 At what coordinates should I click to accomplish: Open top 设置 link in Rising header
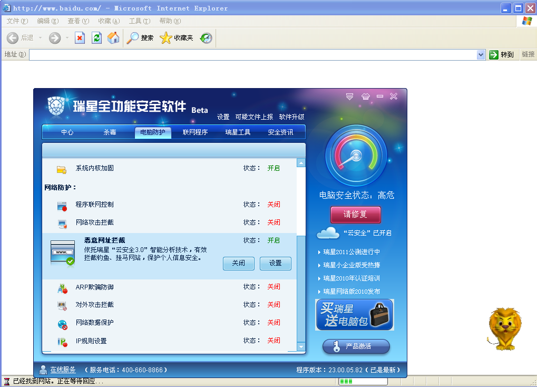[x=223, y=117]
